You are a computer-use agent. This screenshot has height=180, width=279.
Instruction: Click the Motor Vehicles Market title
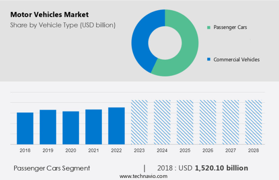[49, 15]
